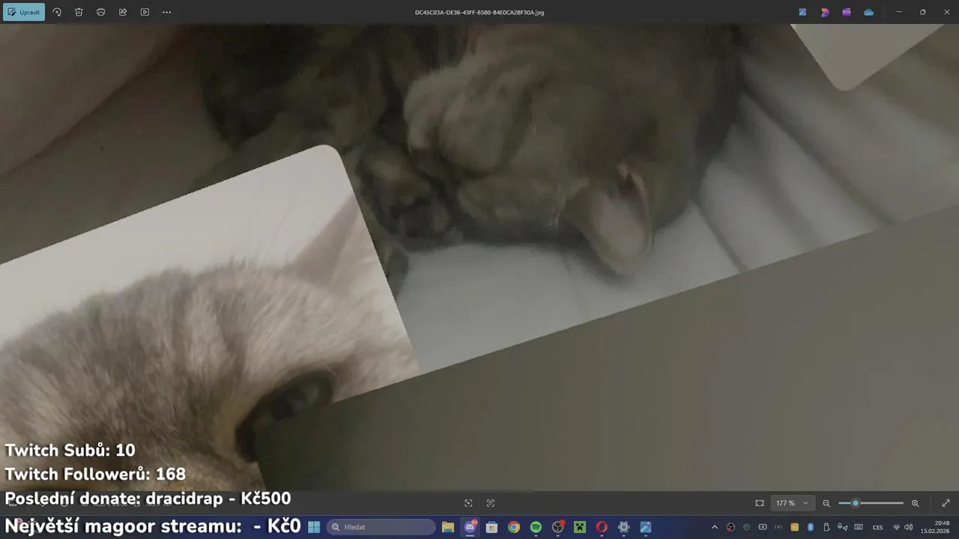Click the visual search icon under the photo
Image resolution: width=959 pixels, height=539 pixels.
[x=468, y=503]
